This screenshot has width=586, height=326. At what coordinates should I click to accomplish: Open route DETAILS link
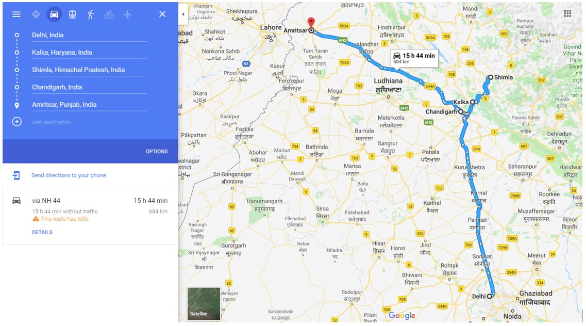pos(42,232)
